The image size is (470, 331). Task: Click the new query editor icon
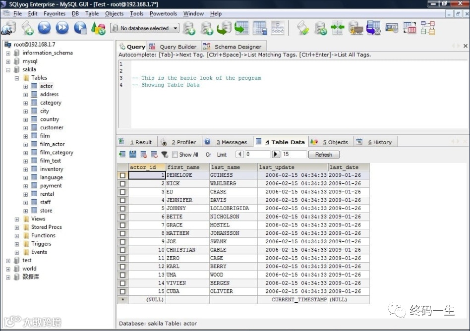point(27,28)
